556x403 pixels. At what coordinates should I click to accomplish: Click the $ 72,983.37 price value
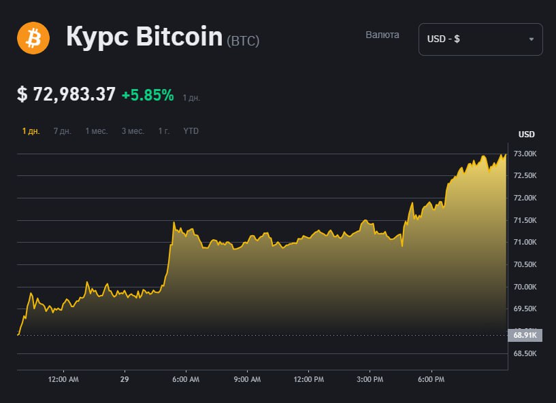66,94
